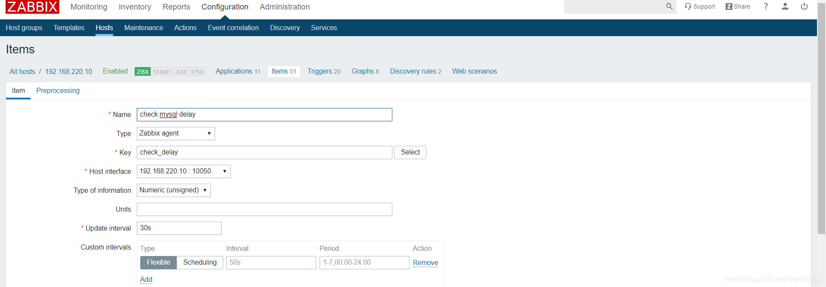Click the page vertical scrollbar
This screenshot has width=826, height=287.
pyautogui.click(x=821, y=118)
